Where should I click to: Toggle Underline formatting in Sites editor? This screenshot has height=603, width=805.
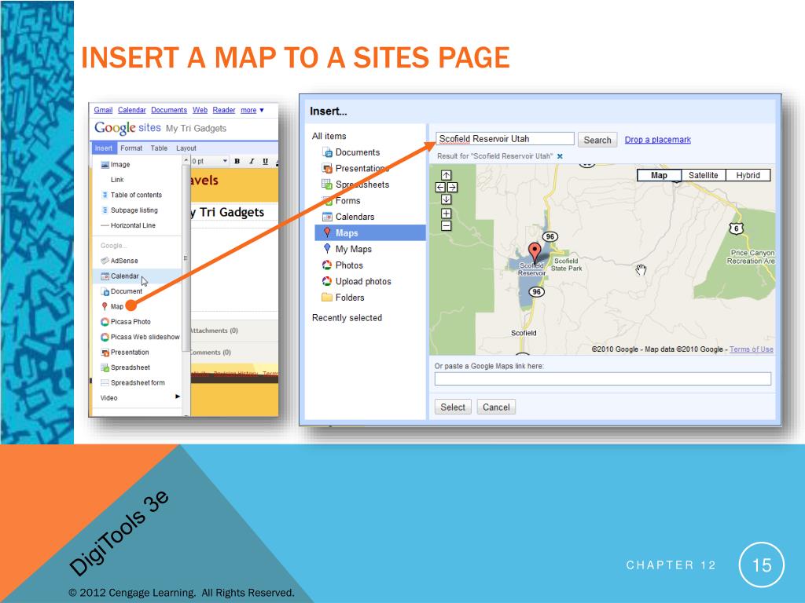coord(266,161)
